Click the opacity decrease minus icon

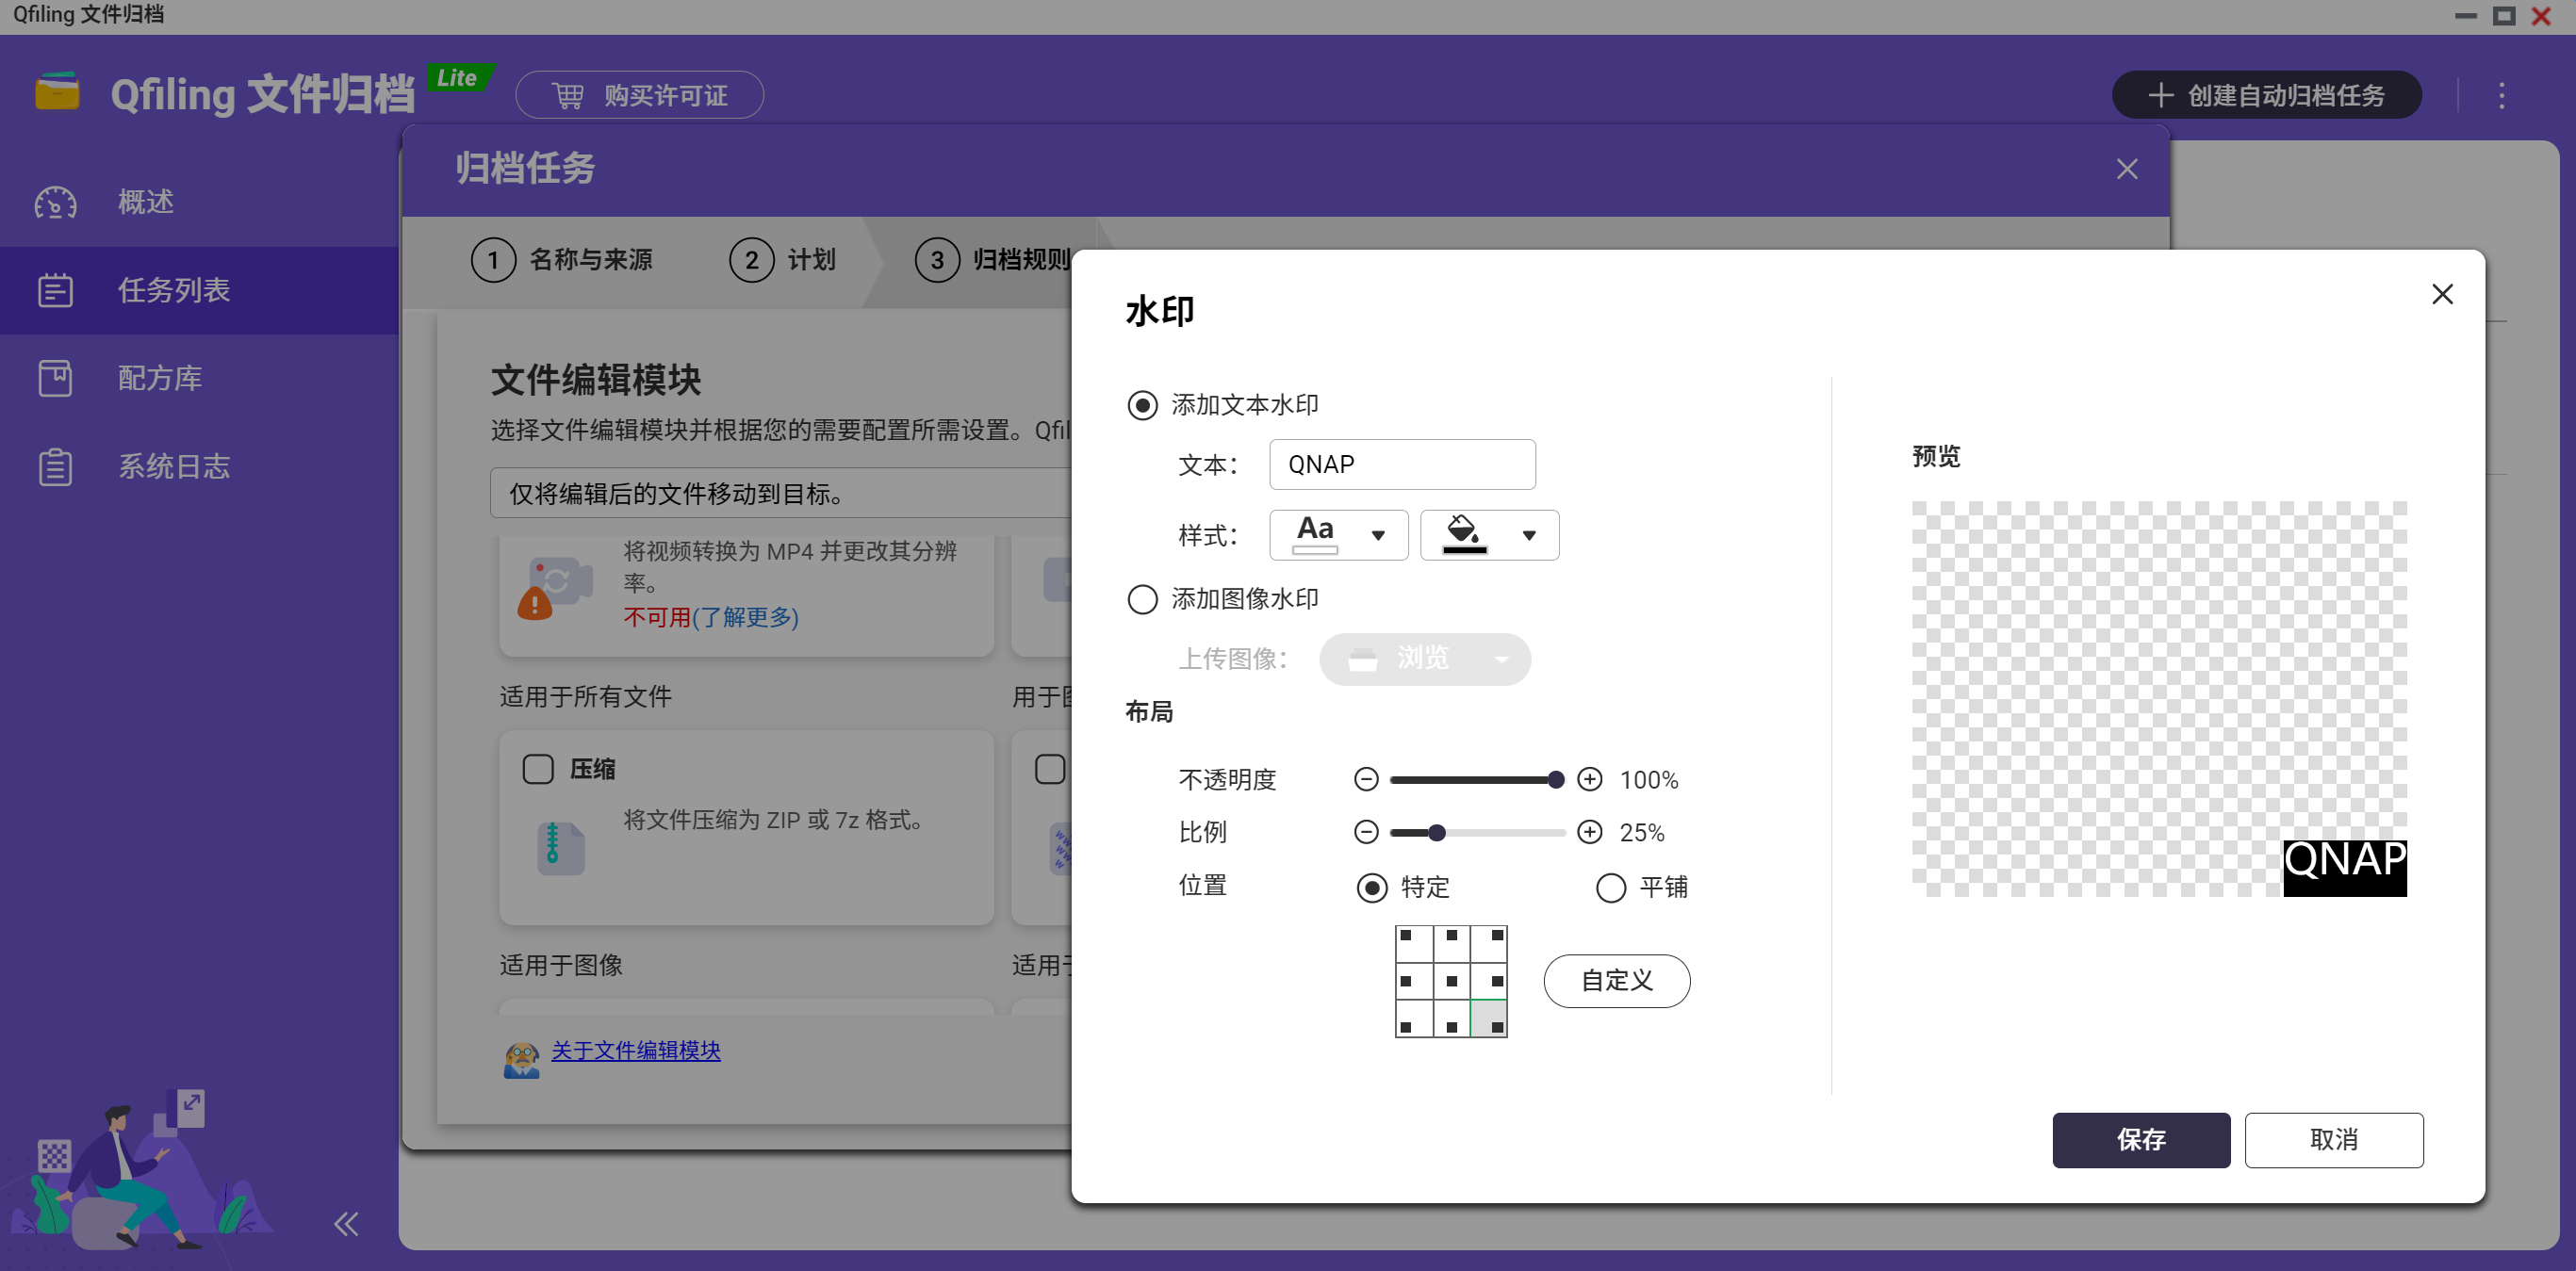tap(1366, 779)
